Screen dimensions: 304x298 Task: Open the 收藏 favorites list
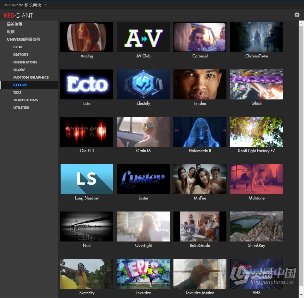tap(11, 32)
